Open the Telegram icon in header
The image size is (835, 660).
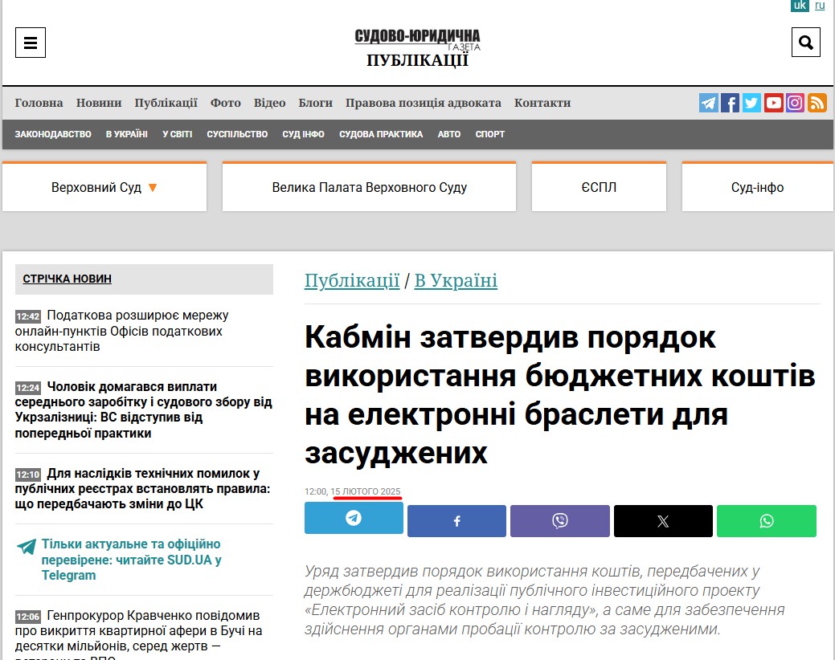pyautogui.click(x=708, y=103)
